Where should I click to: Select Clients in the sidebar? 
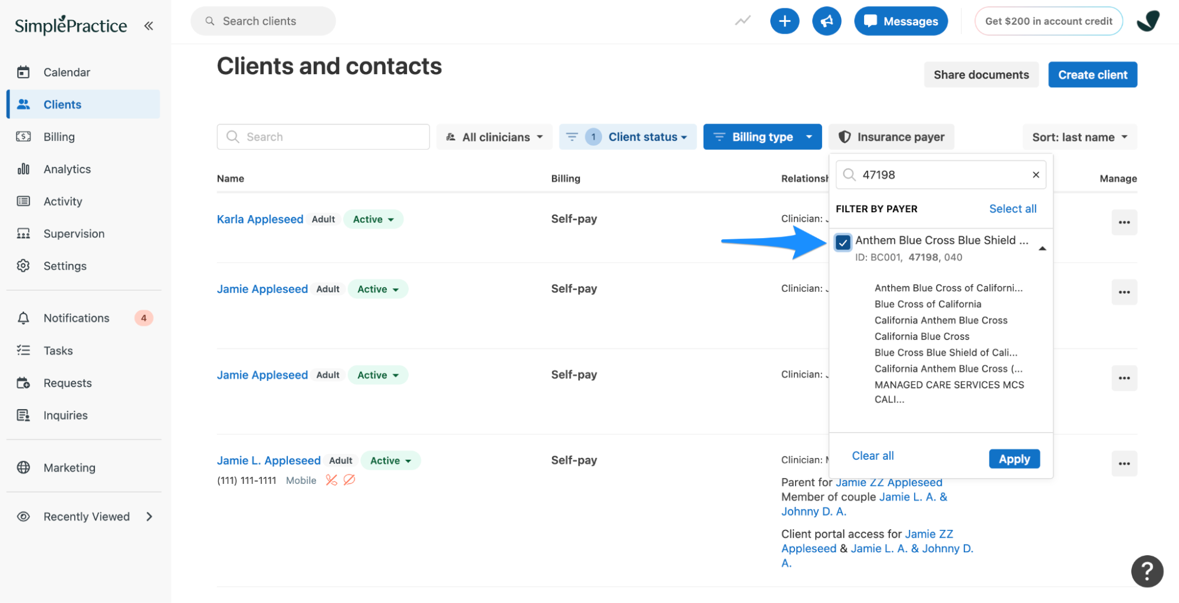pyautogui.click(x=84, y=104)
